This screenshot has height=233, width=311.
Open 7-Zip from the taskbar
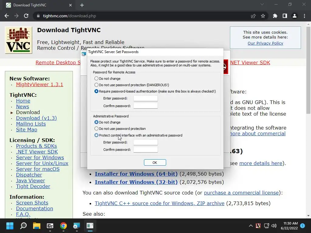point(50,226)
